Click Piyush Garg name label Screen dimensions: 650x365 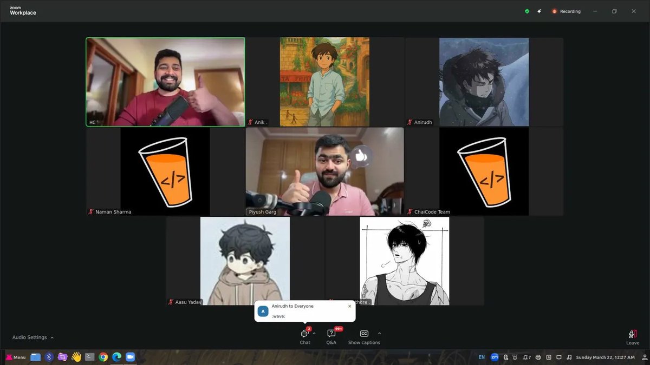[262, 212]
